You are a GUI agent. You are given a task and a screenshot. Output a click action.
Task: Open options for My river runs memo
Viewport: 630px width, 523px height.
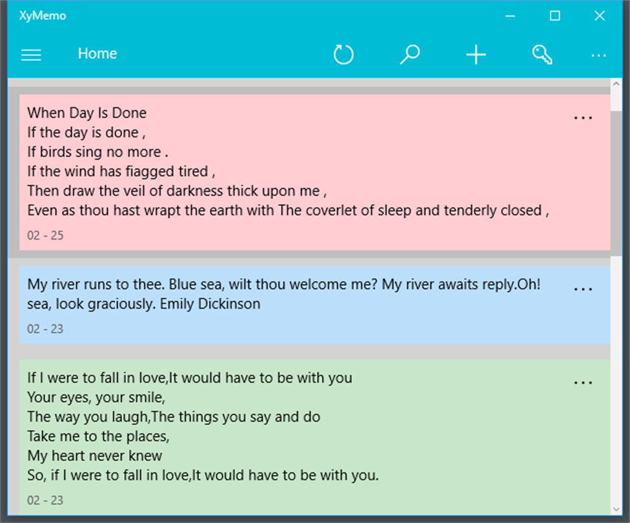pyautogui.click(x=583, y=289)
